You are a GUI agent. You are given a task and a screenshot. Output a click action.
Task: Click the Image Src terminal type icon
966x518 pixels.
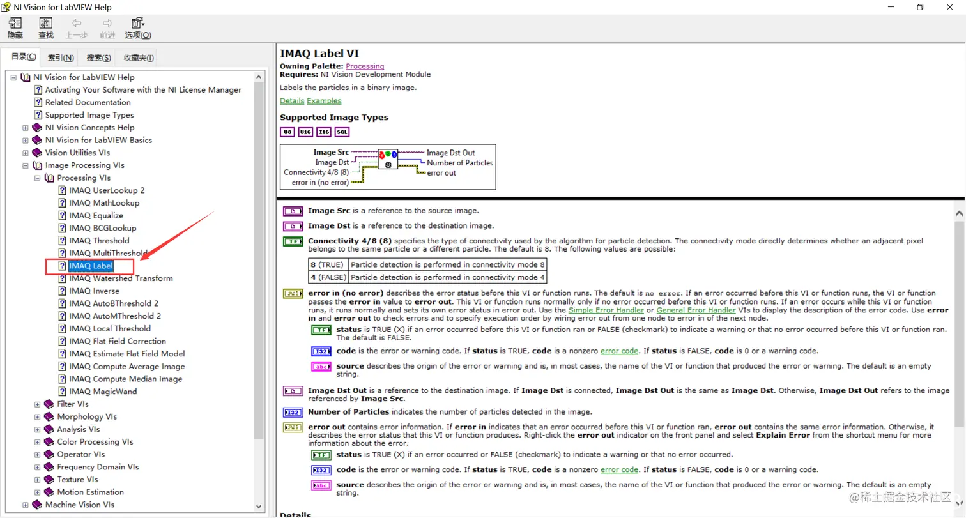click(x=293, y=211)
